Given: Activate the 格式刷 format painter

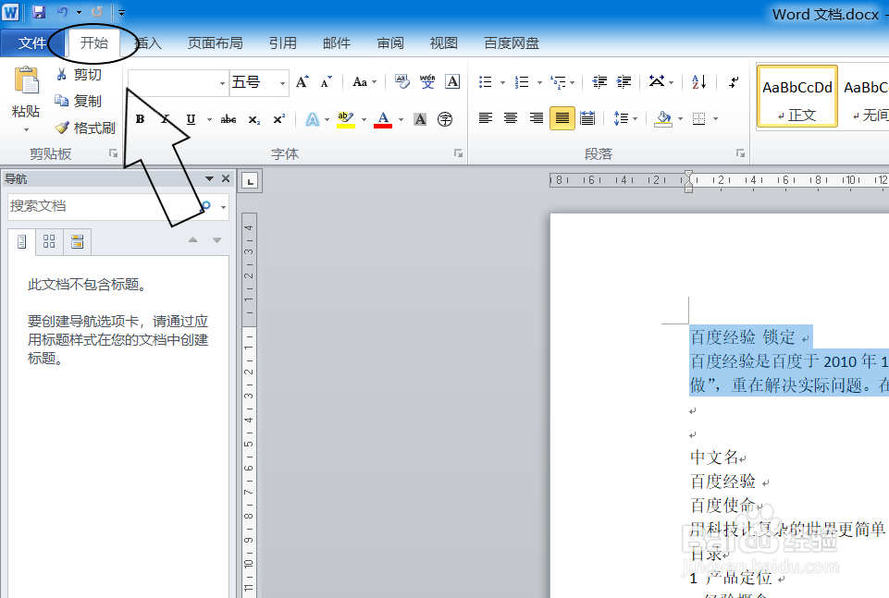Looking at the screenshot, I should pos(85,128).
